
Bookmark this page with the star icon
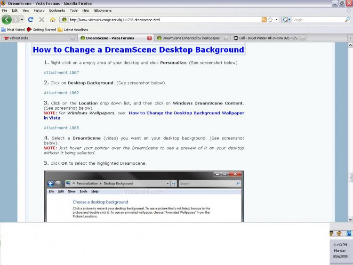click(270, 20)
